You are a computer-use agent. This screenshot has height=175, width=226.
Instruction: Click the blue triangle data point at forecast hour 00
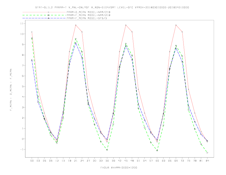[32, 60]
